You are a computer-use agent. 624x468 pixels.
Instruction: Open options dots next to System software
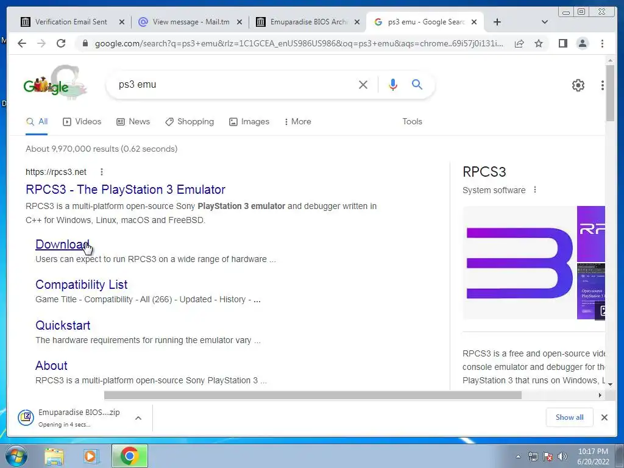point(535,190)
